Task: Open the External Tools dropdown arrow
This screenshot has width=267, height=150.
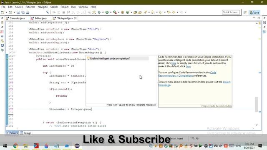Action: 118,12
